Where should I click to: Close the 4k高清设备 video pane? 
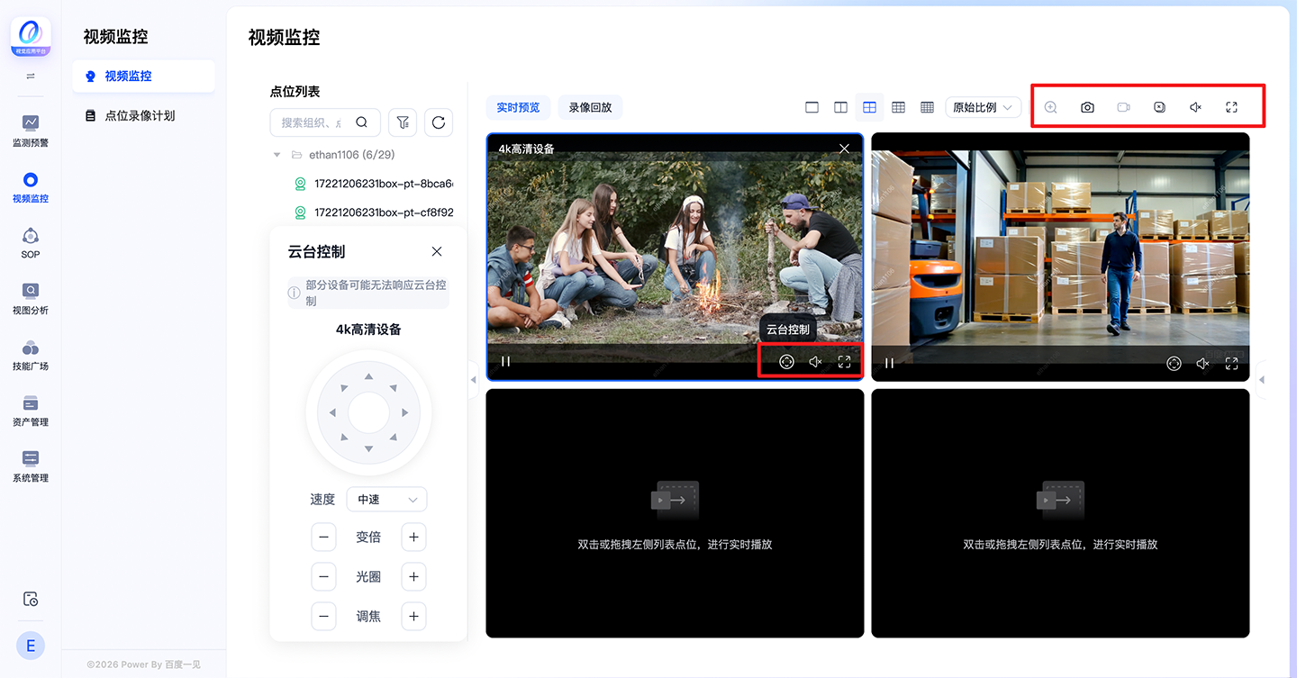point(844,149)
